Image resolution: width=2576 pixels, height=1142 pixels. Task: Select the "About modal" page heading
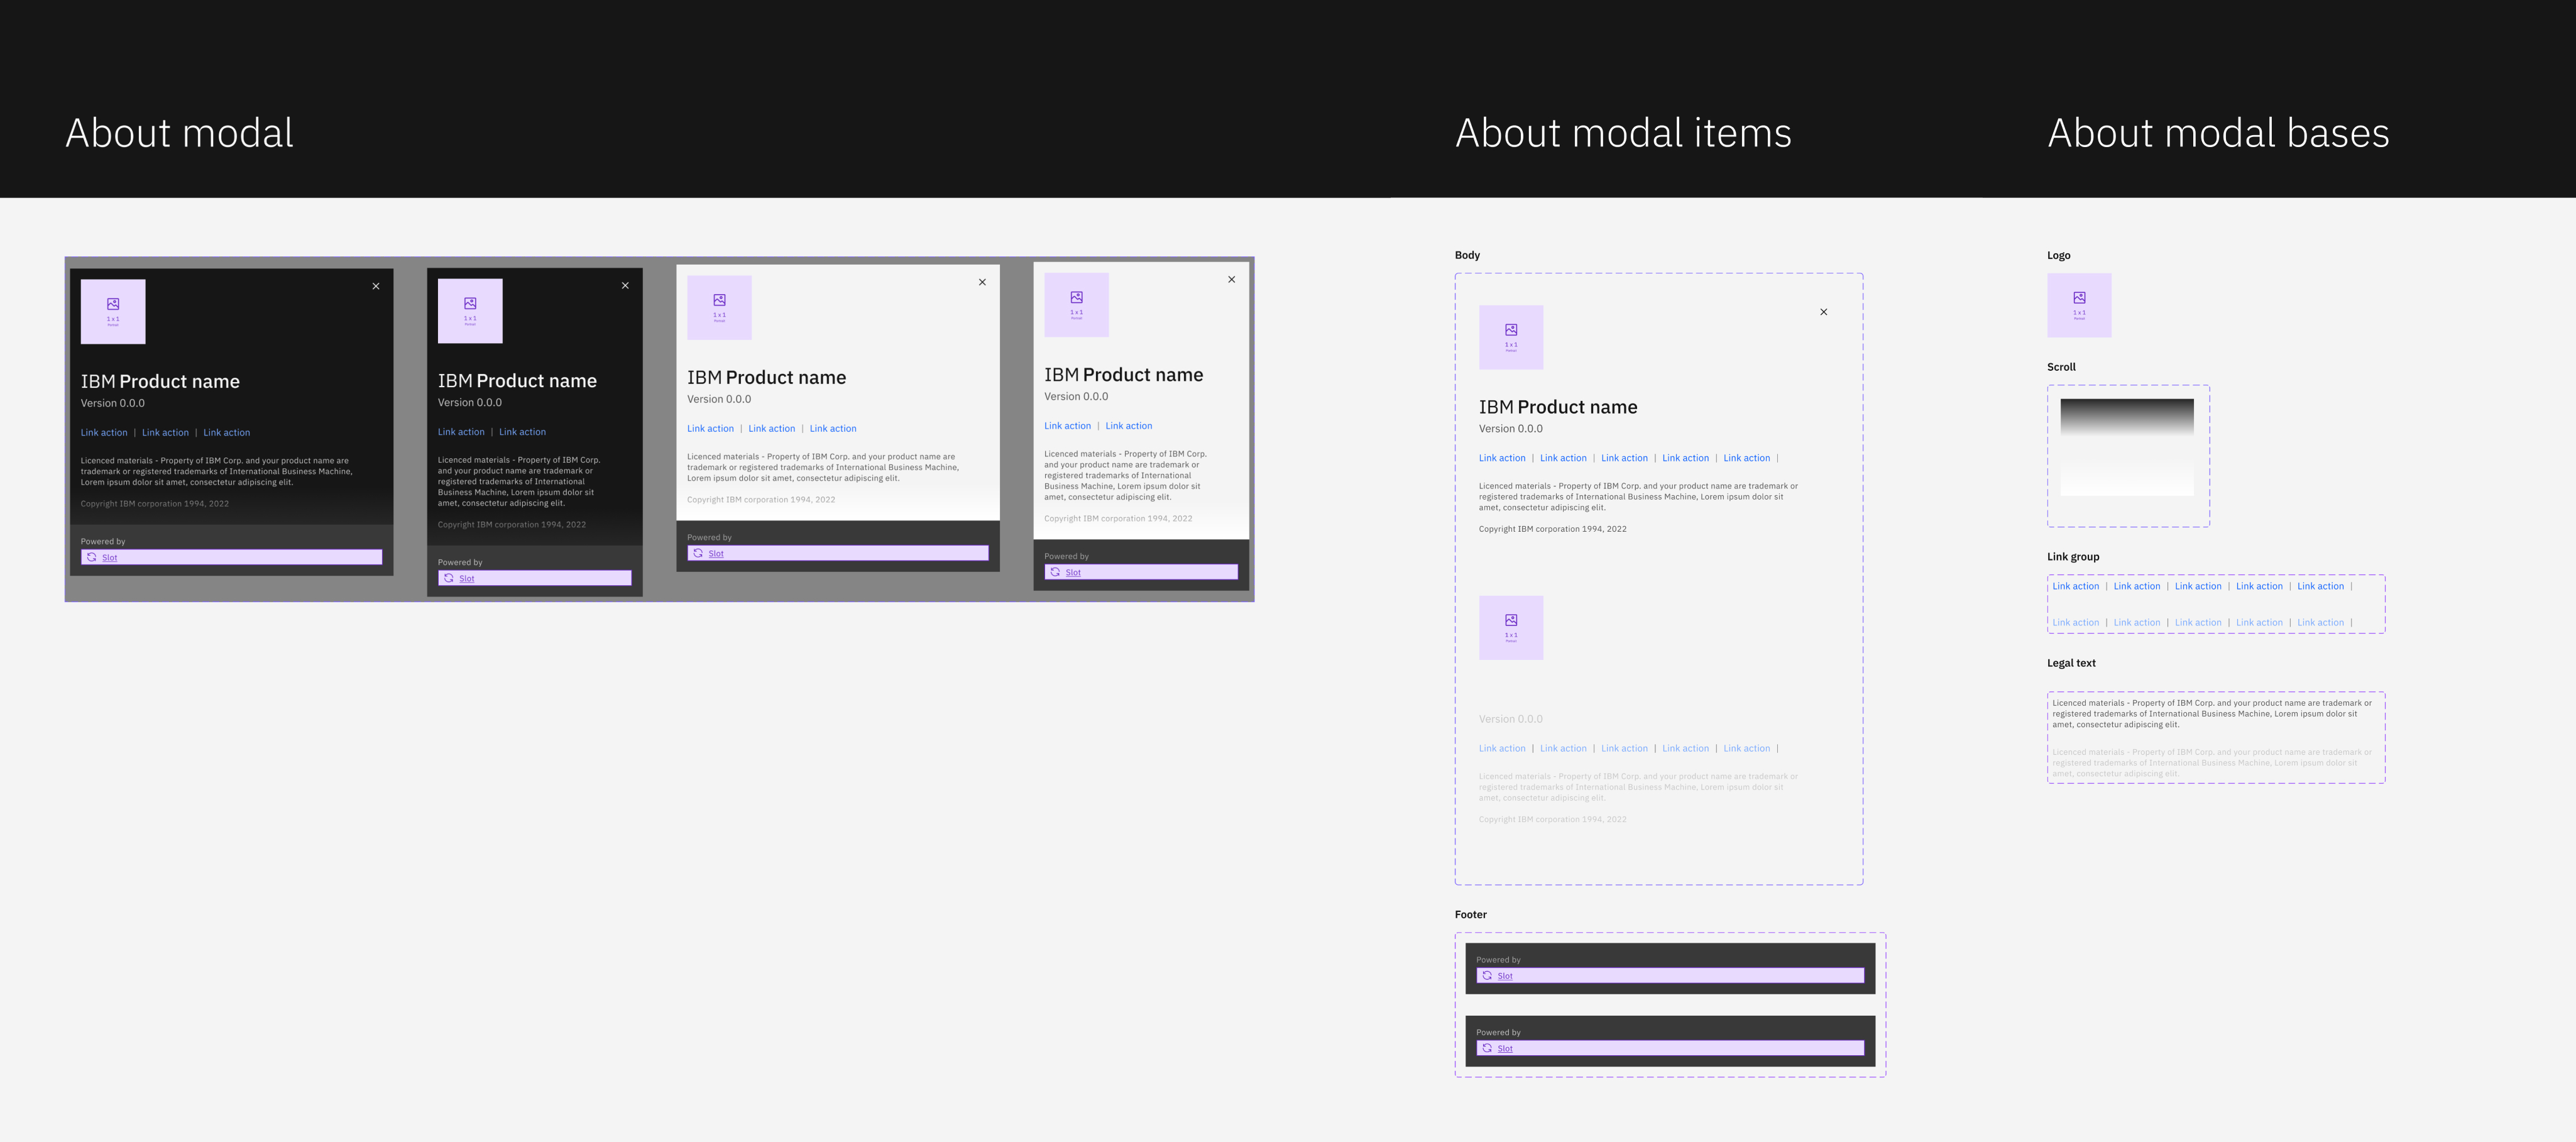[180, 133]
